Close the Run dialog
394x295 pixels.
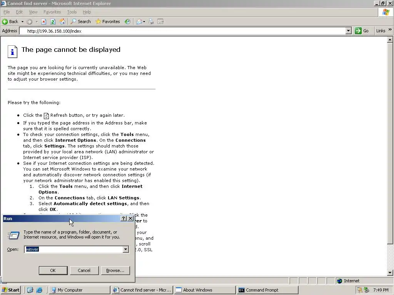coord(130,219)
